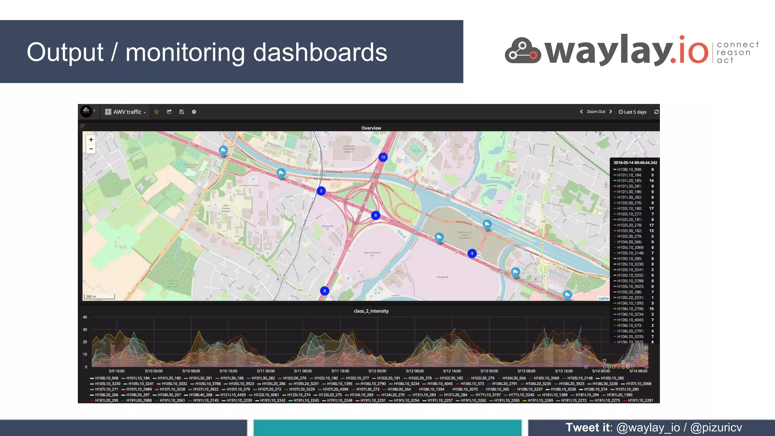The image size is (775, 436).
Task: Click the waylay.io logo on the slide
Action: 632,50
